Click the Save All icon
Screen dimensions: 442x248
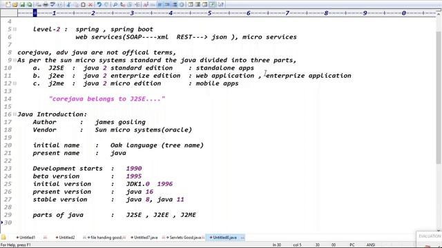(29, 5)
